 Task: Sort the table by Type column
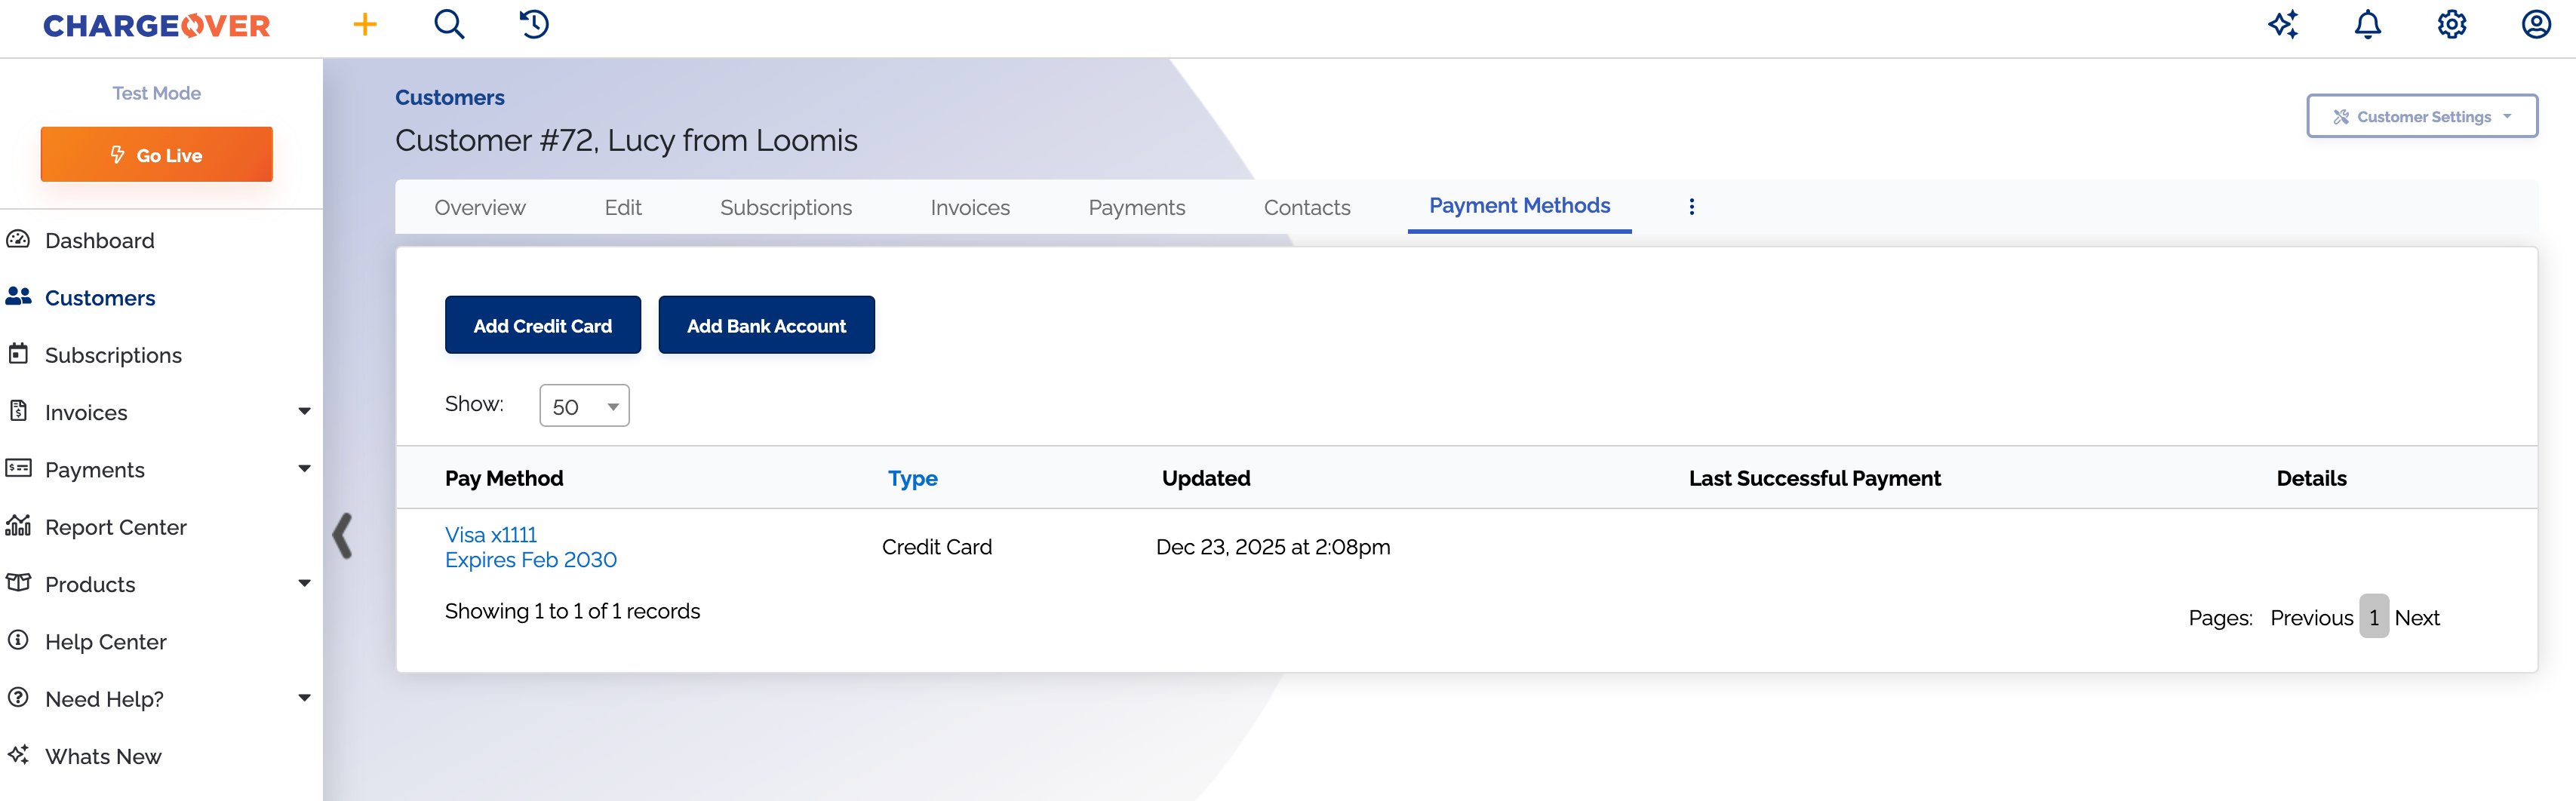(x=912, y=479)
